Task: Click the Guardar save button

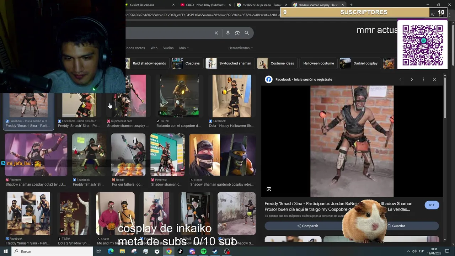Action: [x=396, y=226]
